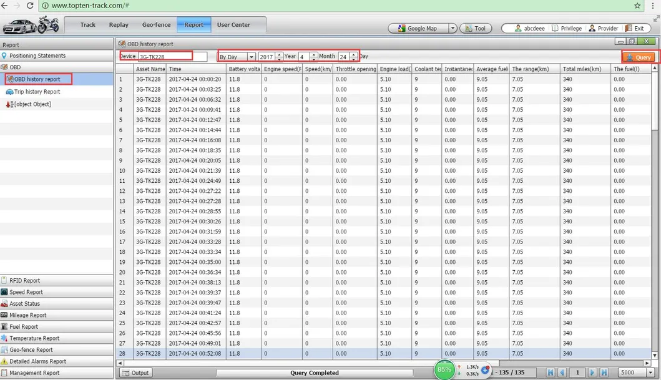This screenshot has width=661, height=380.
Task: Expand Geo-fence Report section
Action: [x=57, y=349]
